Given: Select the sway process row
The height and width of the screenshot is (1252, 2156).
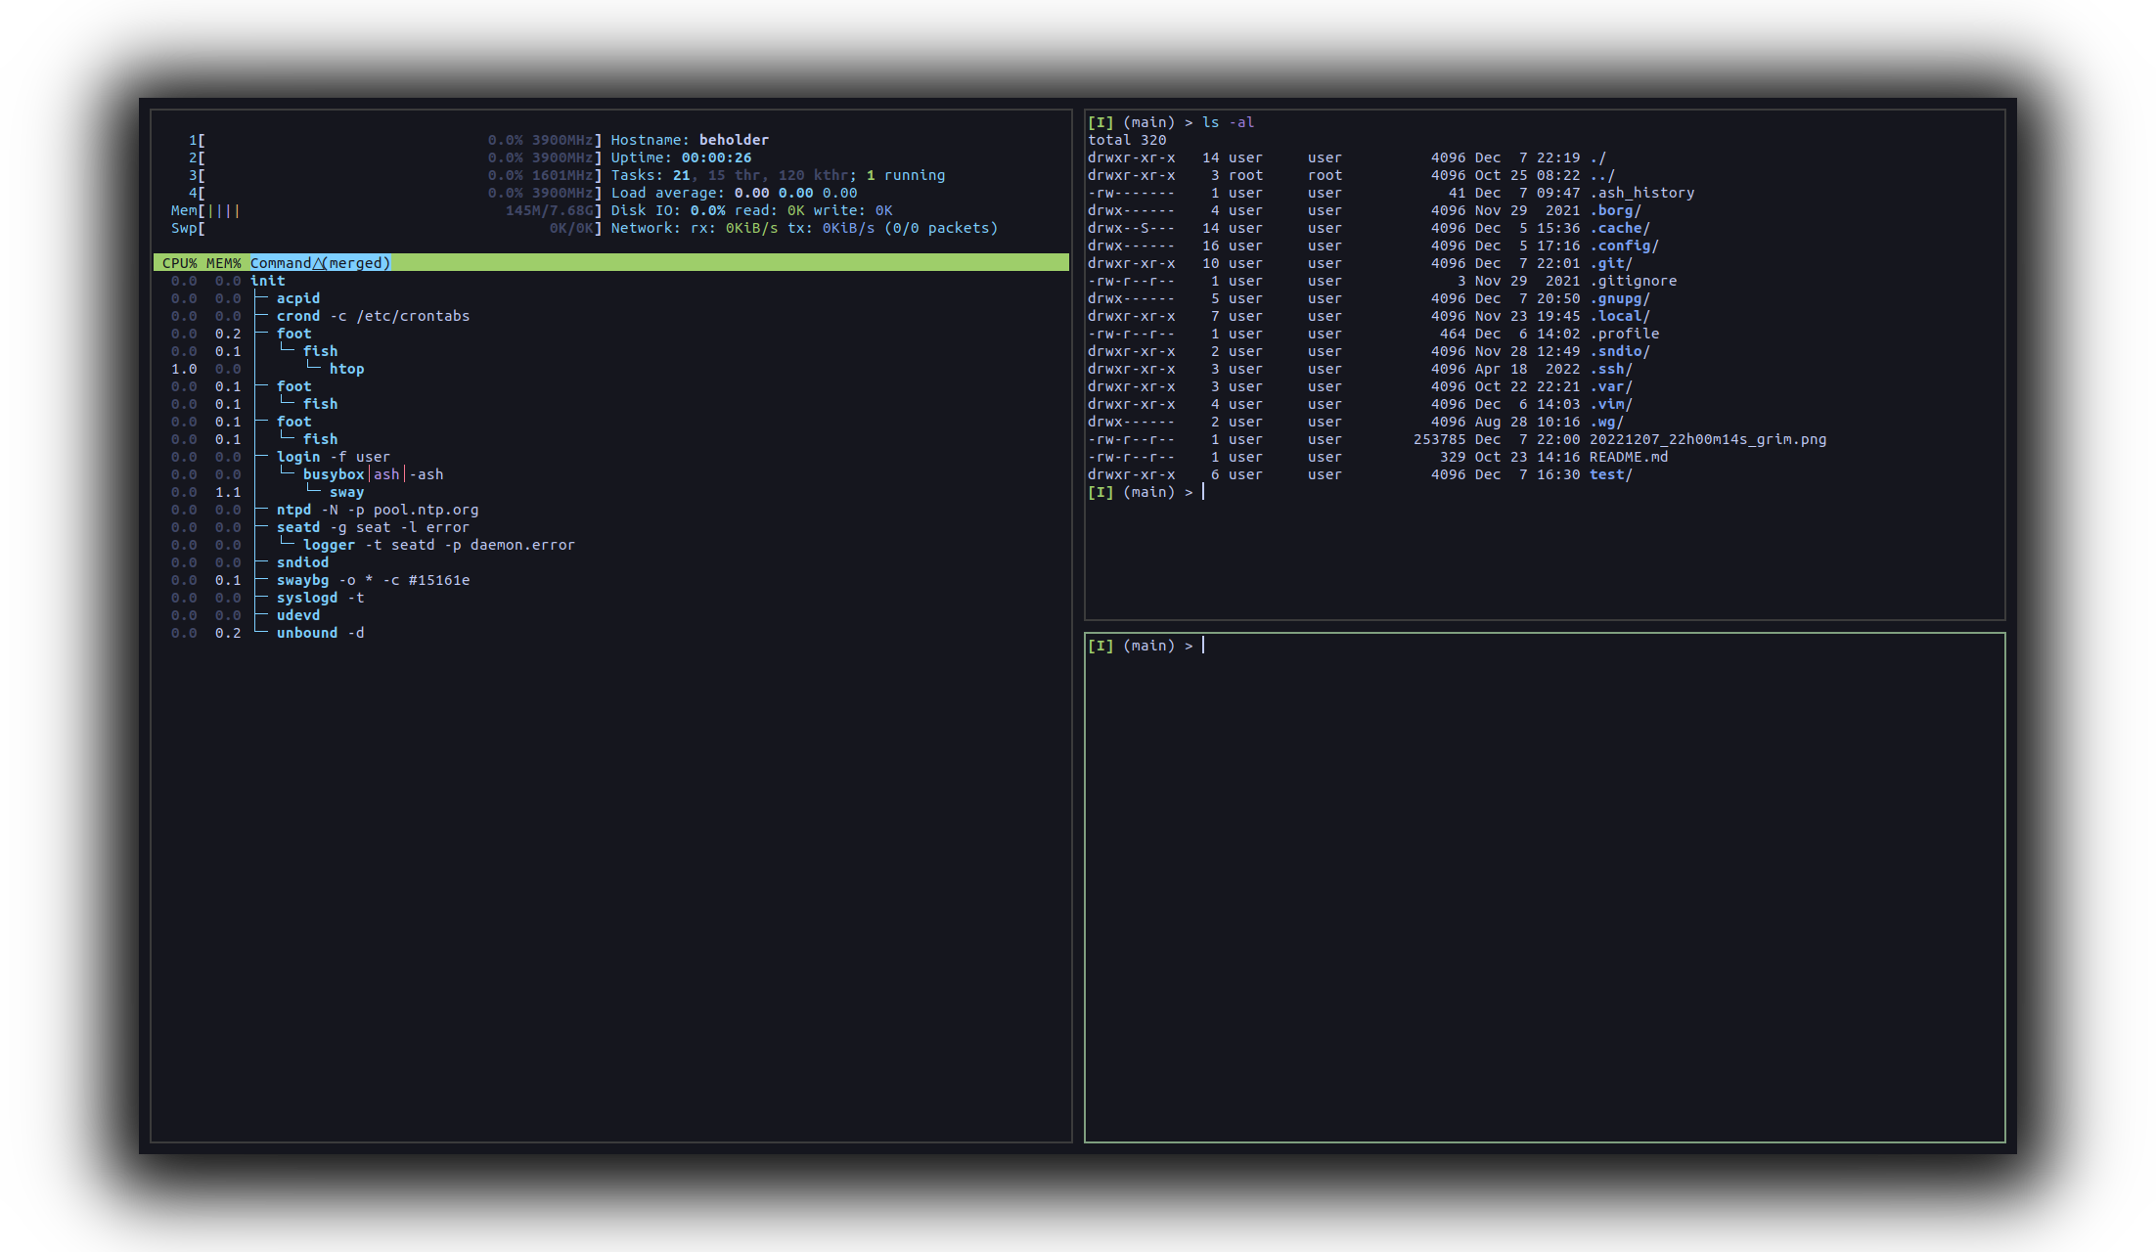Looking at the screenshot, I should (x=346, y=492).
